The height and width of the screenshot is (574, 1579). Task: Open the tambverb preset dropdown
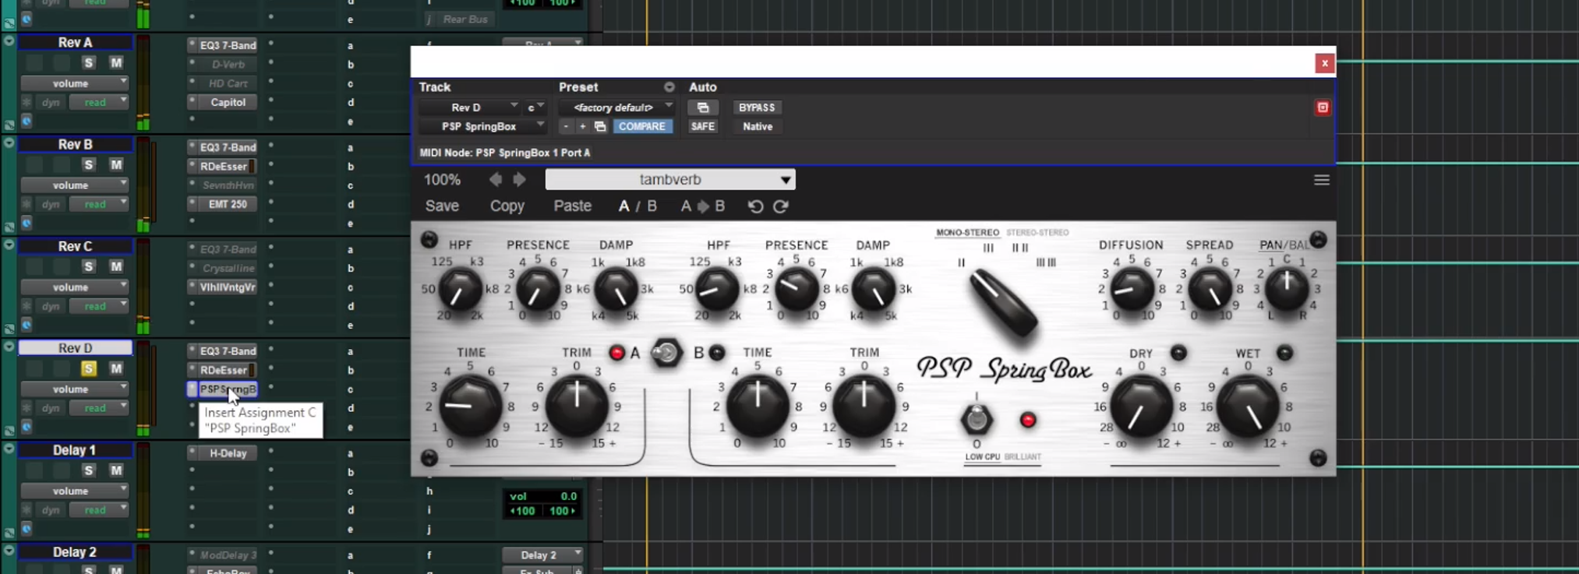click(669, 180)
